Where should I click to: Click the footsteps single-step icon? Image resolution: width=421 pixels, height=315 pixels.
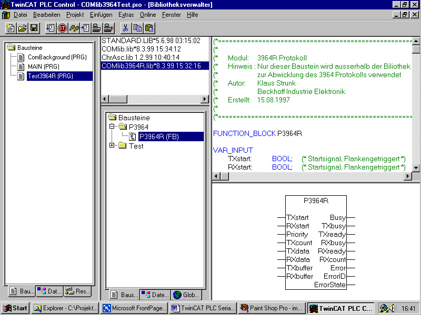(74, 28)
